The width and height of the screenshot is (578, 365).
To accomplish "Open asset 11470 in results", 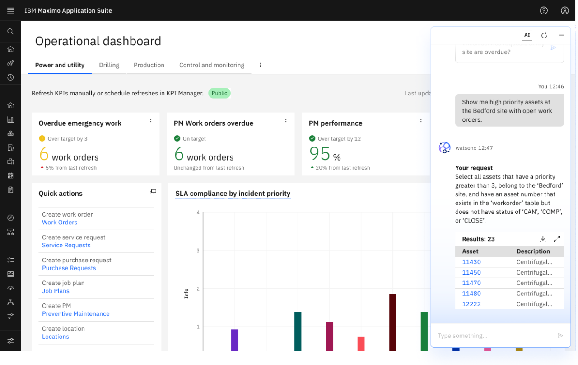I will pos(471,283).
